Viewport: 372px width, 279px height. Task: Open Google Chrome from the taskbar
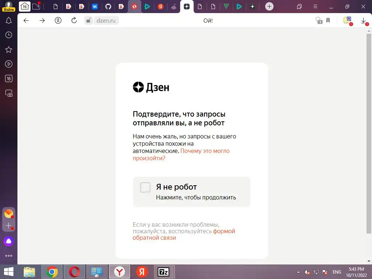pyautogui.click(x=52, y=272)
